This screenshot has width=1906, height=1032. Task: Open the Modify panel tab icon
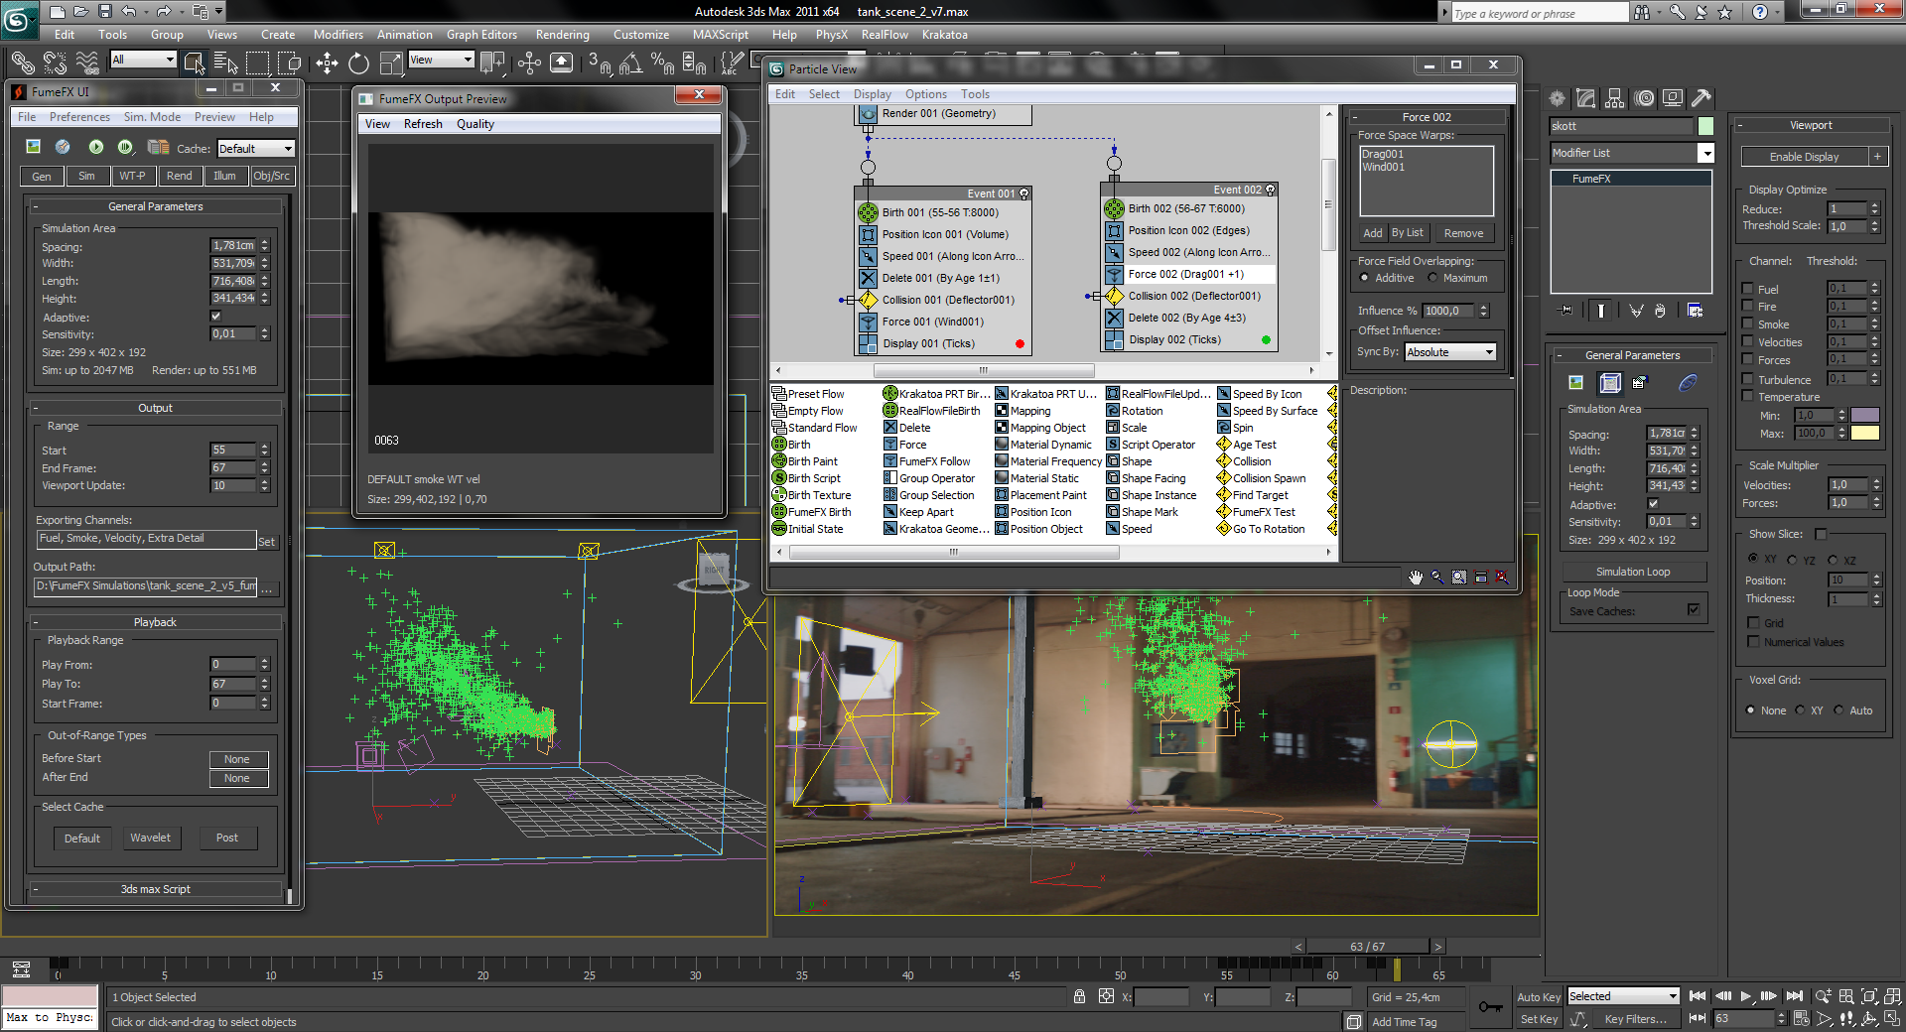coord(1585,98)
